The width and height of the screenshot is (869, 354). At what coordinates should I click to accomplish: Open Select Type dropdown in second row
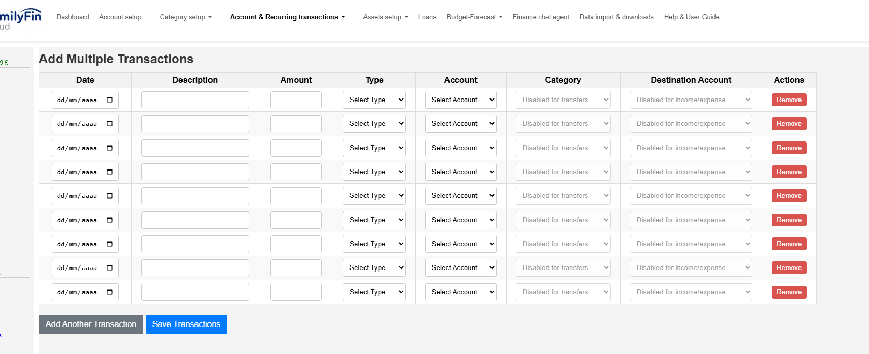click(374, 123)
